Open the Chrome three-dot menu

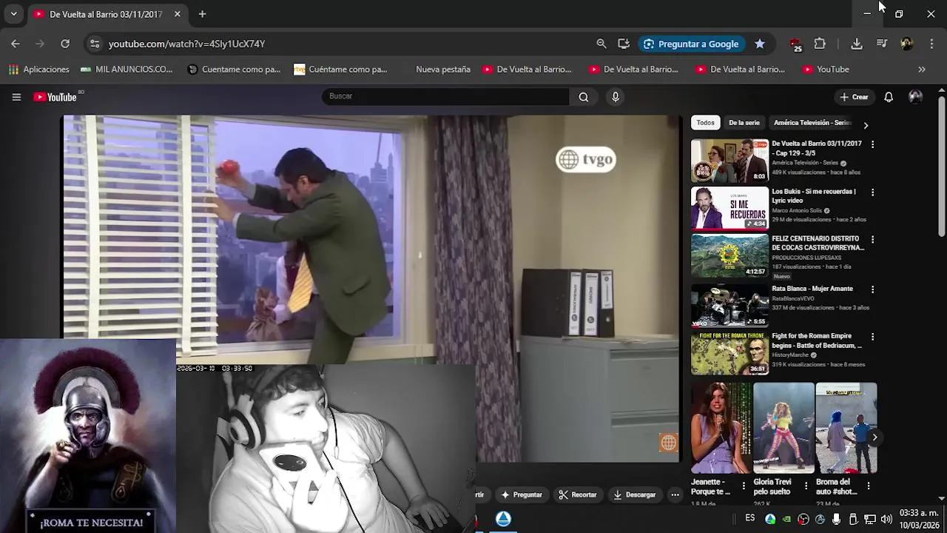[931, 44]
